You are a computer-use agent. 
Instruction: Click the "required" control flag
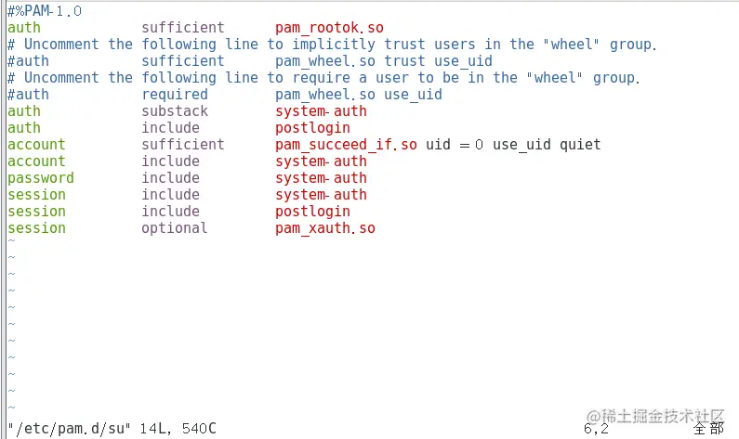175,95
